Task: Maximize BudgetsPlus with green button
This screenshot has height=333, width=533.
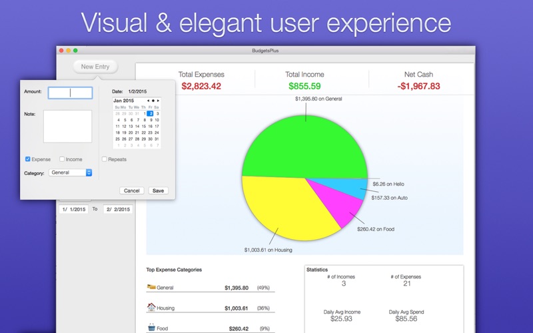Action: (x=75, y=51)
